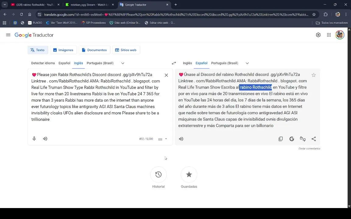The height and width of the screenshot is (219, 351).
Task: Toggle the on-screen keyboard icon
Action: 160,139
